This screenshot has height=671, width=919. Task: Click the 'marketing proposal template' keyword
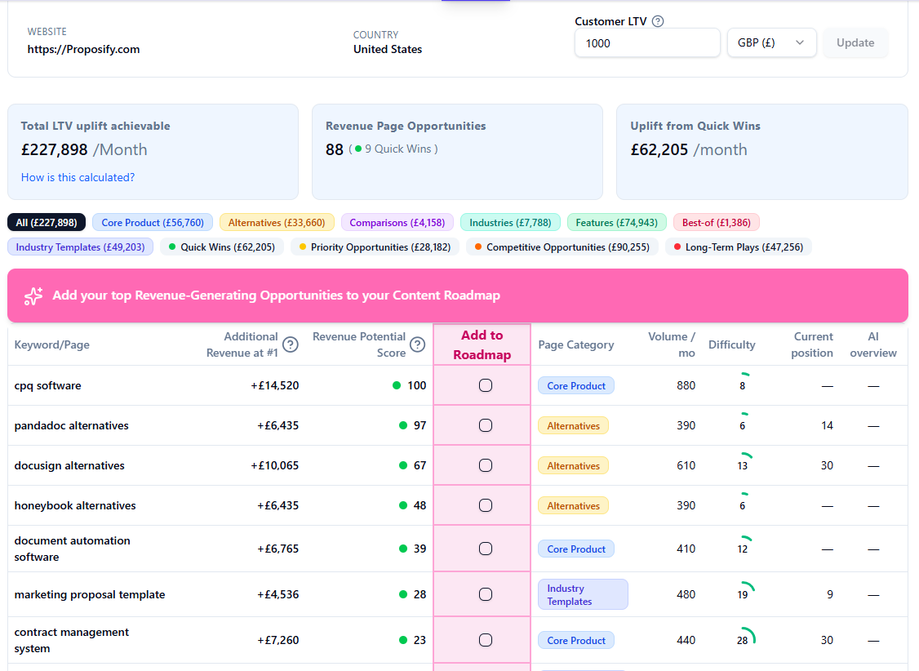click(90, 594)
